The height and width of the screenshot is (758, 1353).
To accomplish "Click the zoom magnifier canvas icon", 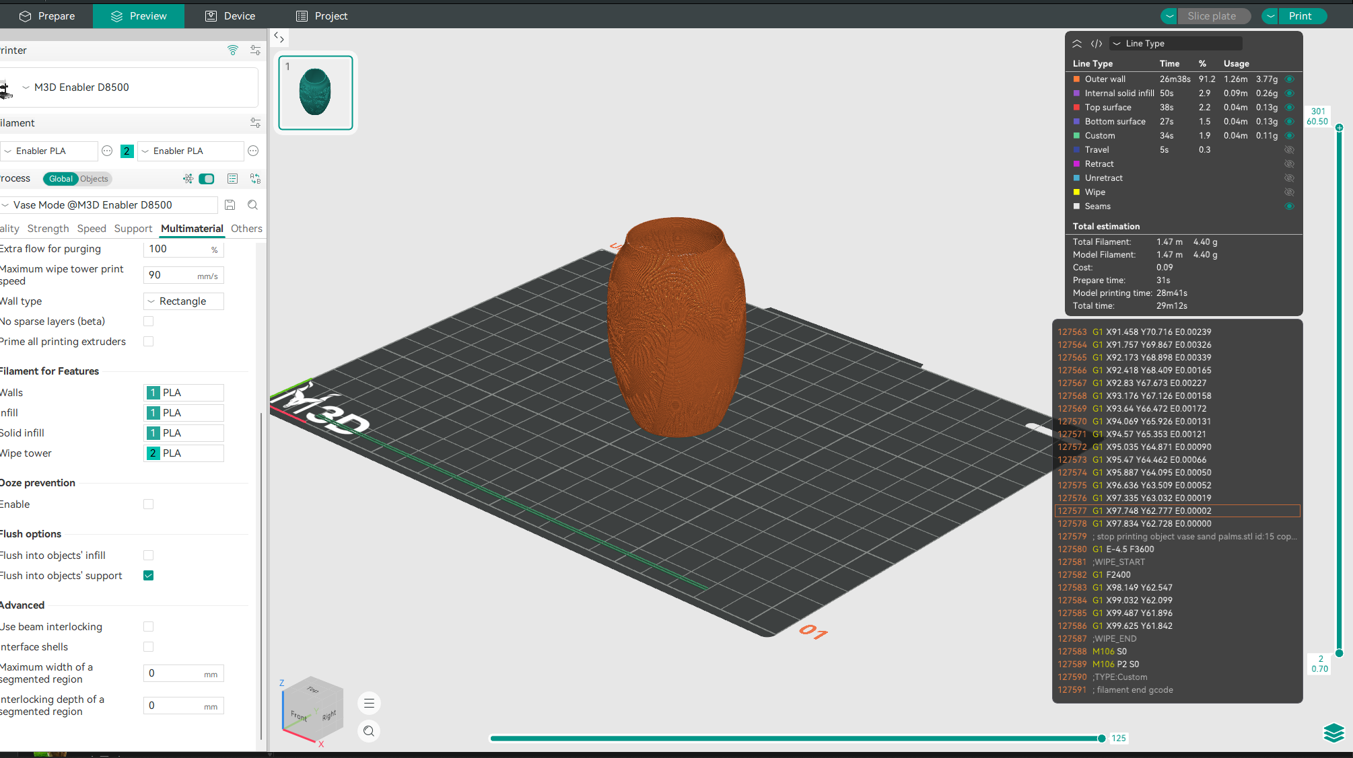I will 369,731.
